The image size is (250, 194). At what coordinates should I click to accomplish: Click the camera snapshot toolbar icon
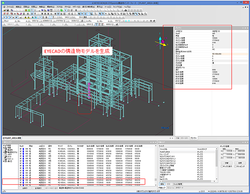[126, 10]
